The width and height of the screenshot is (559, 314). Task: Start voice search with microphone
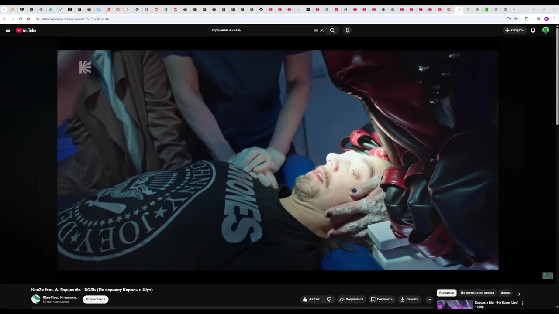coord(347,30)
